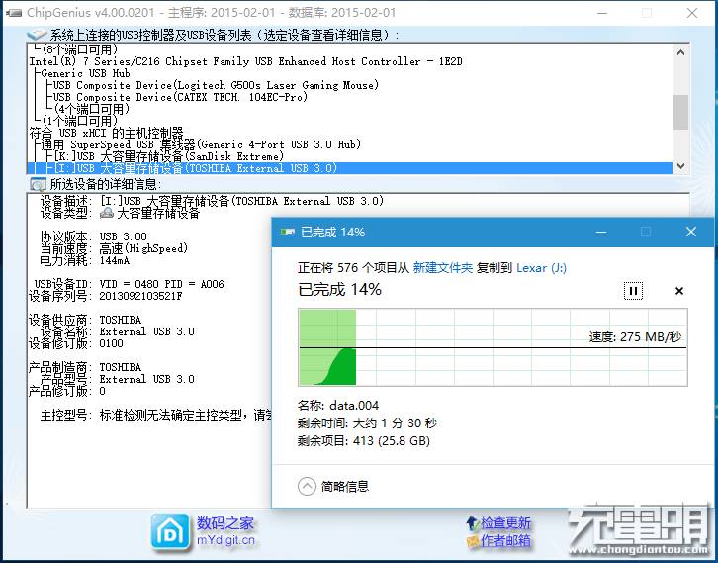
Task: Click the 设备供应商 TOSHIBA value
Action: [x=121, y=320]
